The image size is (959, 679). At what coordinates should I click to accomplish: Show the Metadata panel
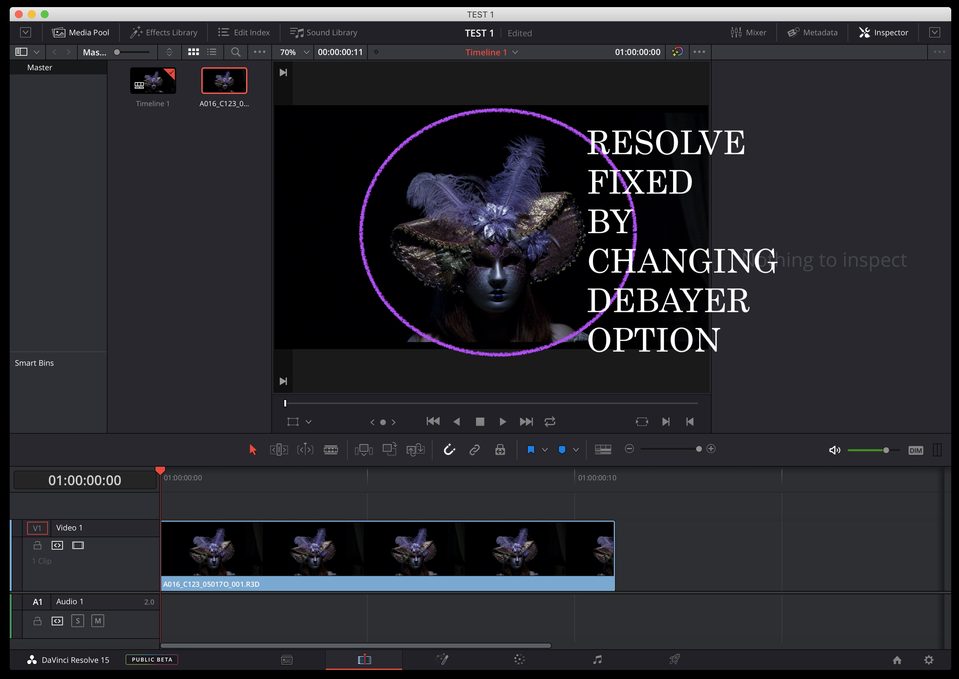point(812,33)
